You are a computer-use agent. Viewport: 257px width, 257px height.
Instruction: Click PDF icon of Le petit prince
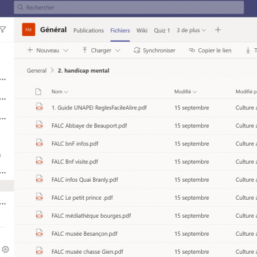coord(39,197)
